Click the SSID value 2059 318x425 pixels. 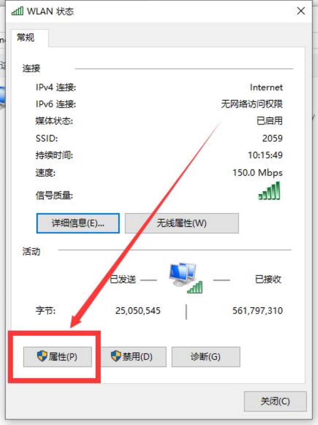pyautogui.click(x=272, y=138)
